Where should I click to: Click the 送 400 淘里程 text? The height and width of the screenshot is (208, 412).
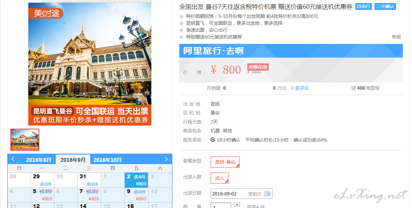365,88
